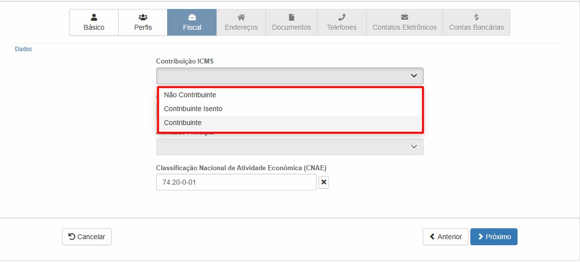The height and width of the screenshot is (262, 580).
Task: Open the Atividade Principal dropdown
Action: (290, 147)
